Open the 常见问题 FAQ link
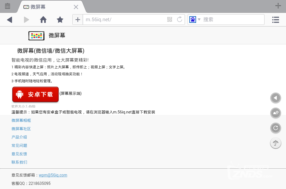The height and width of the screenshot is (189, 286). coord(19,146)
